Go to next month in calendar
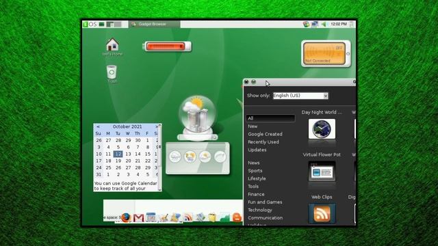The width and height of the screenshot is (438, 246). [157, 126]
